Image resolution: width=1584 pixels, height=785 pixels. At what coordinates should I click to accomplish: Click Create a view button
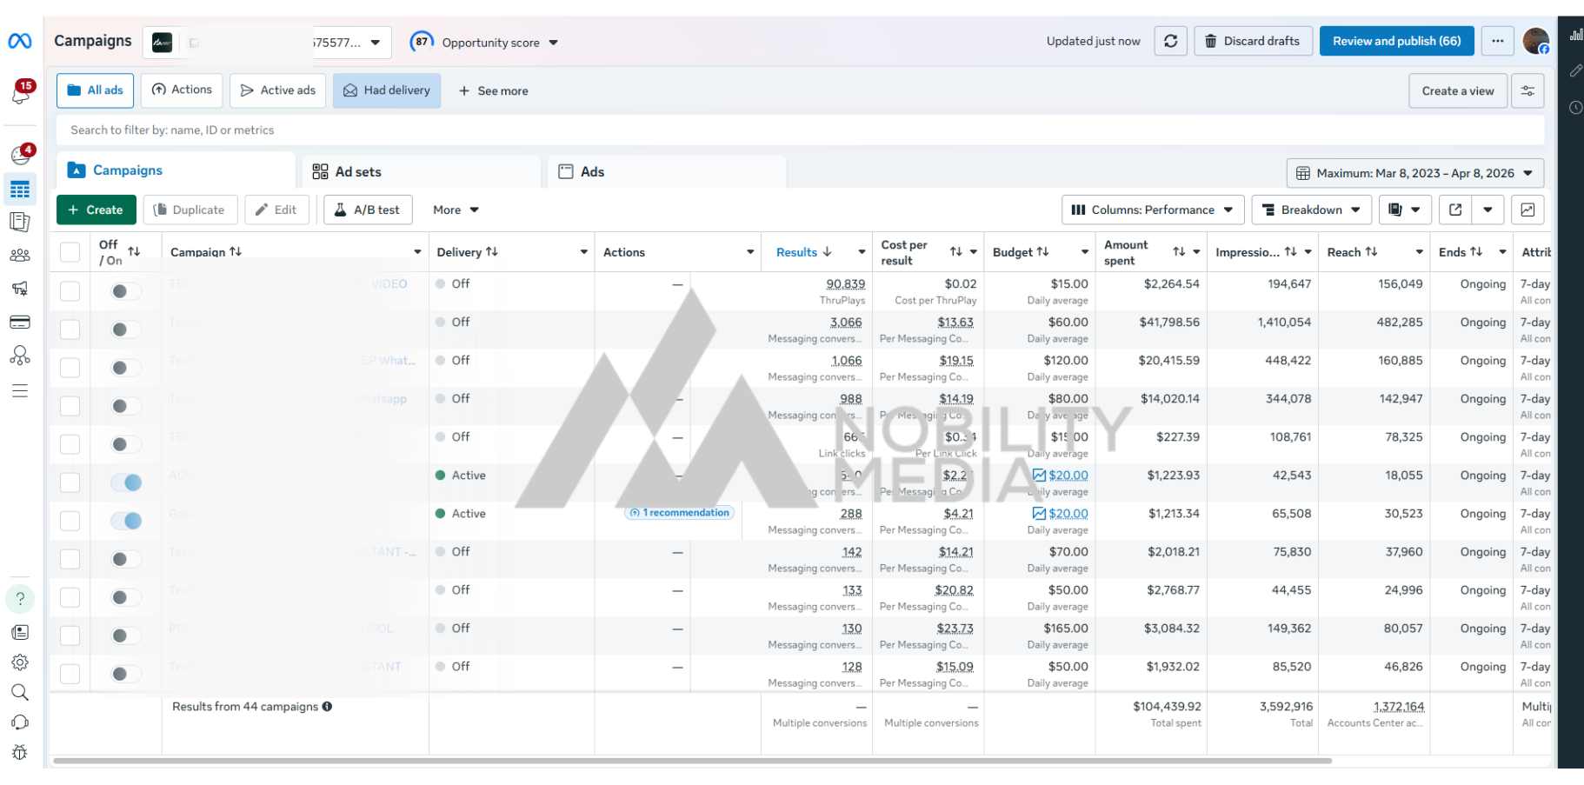click(x=1457, y=91)
